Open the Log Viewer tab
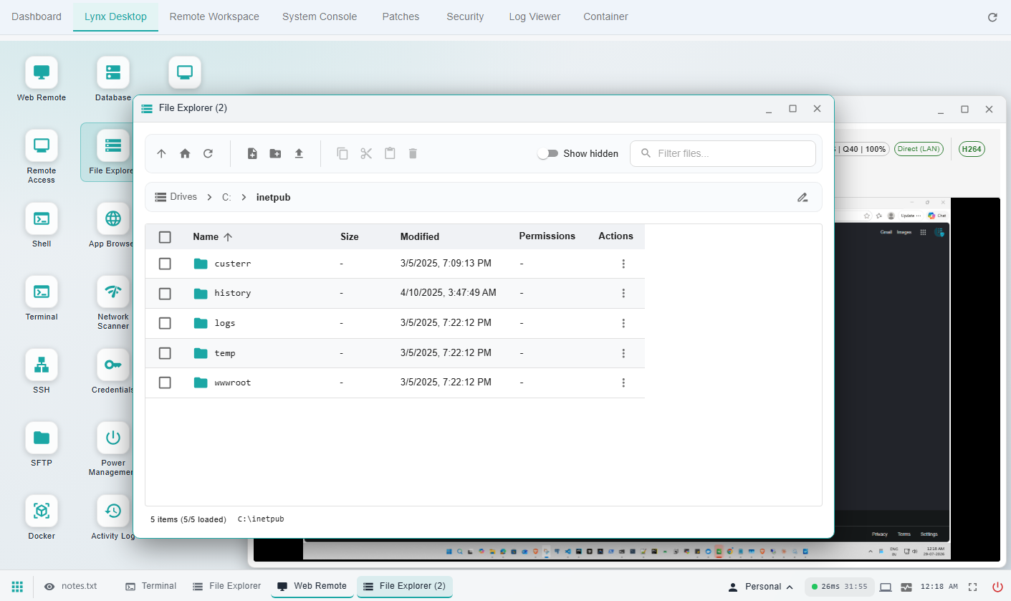 point(535,16)
